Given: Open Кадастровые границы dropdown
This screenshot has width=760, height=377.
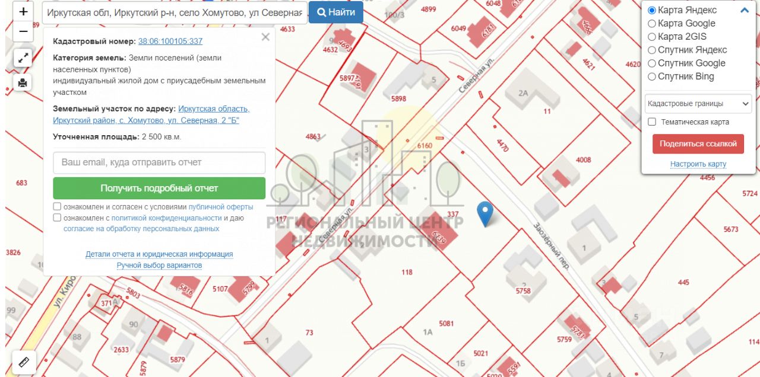Looking at the screenshot, I should [698, 104].
